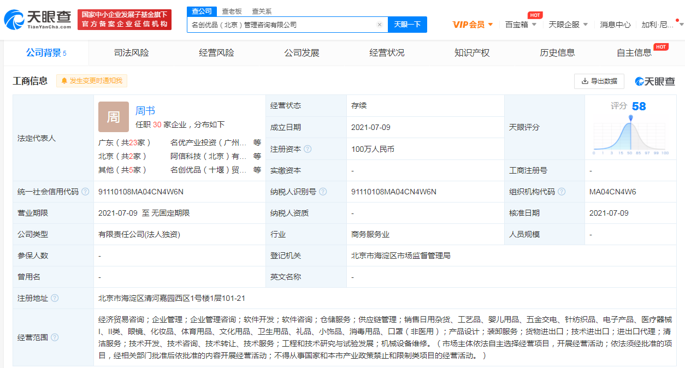The height and width of the screenshot is (368, 685).
Task: Click the question mark beside 纳税人识别号
Action: (323, 192)
